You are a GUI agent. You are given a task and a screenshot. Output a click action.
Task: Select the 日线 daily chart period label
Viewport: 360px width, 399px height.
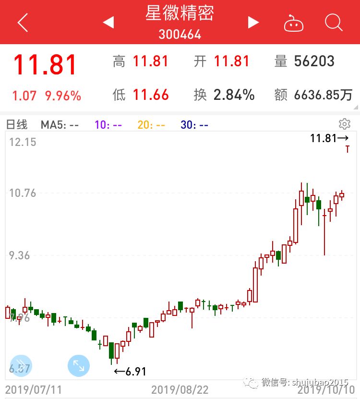[x=16, y=125]
